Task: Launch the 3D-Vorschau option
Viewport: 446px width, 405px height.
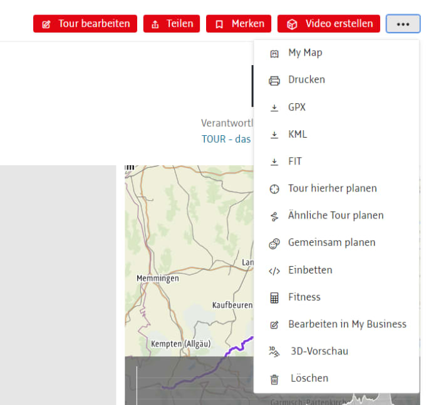Action: (x=319, y=351)
